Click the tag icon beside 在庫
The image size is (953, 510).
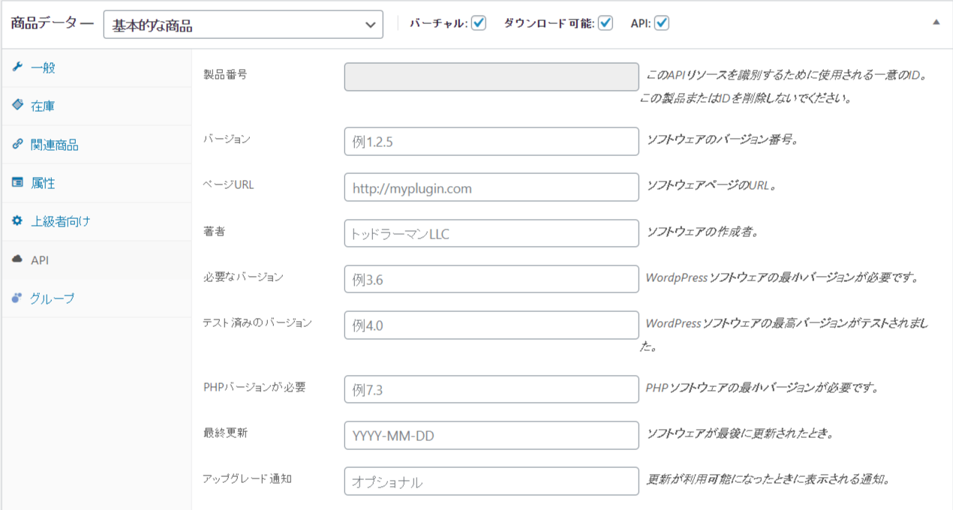(18, 106)
